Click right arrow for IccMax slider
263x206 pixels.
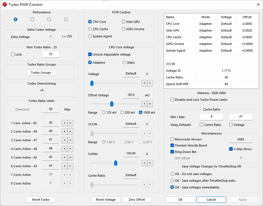tap(150, 163)
